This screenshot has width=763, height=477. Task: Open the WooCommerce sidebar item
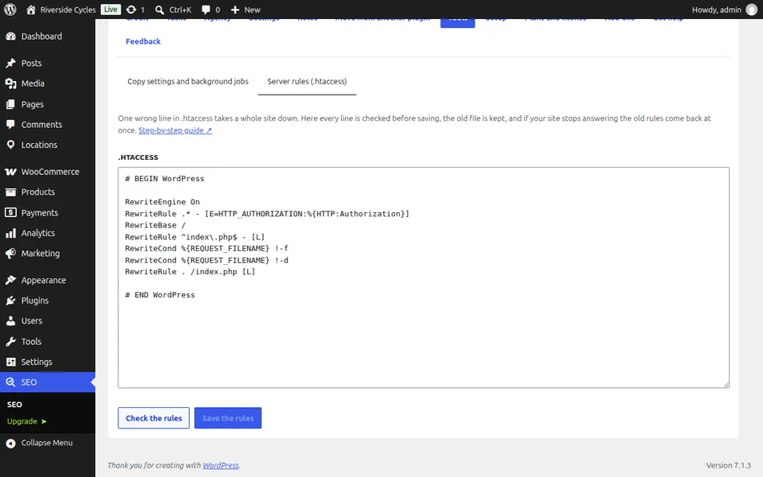coord(48,172)
